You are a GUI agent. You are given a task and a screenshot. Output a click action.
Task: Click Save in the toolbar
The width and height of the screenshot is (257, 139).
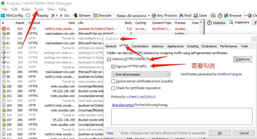pyautogui.click(x=200, y=16)
